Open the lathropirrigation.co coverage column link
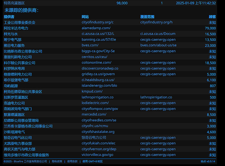 (x=156, y=97)
